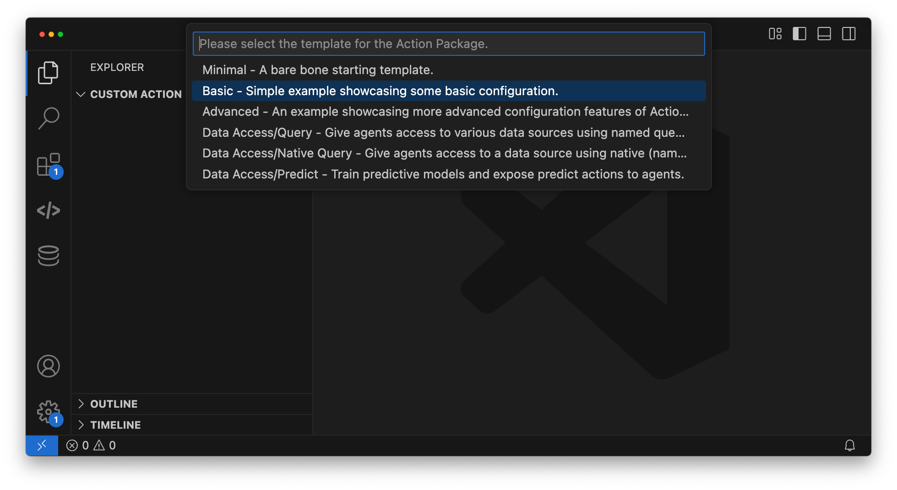Toggle secondary side bar visibility
Viewport: 897px width, 490px height.
(x=848, y=34)
